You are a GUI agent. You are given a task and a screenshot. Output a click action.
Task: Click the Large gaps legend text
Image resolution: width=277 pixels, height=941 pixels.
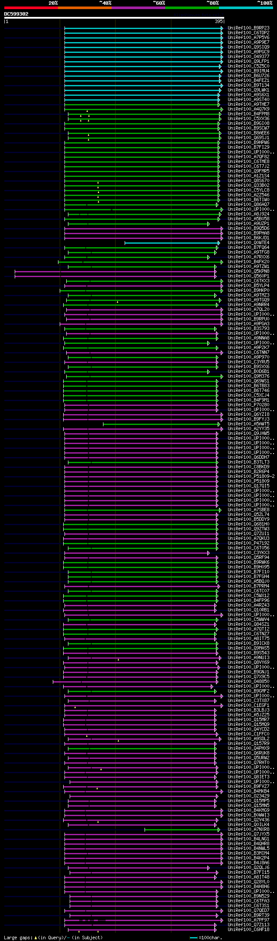click(53, 938)
